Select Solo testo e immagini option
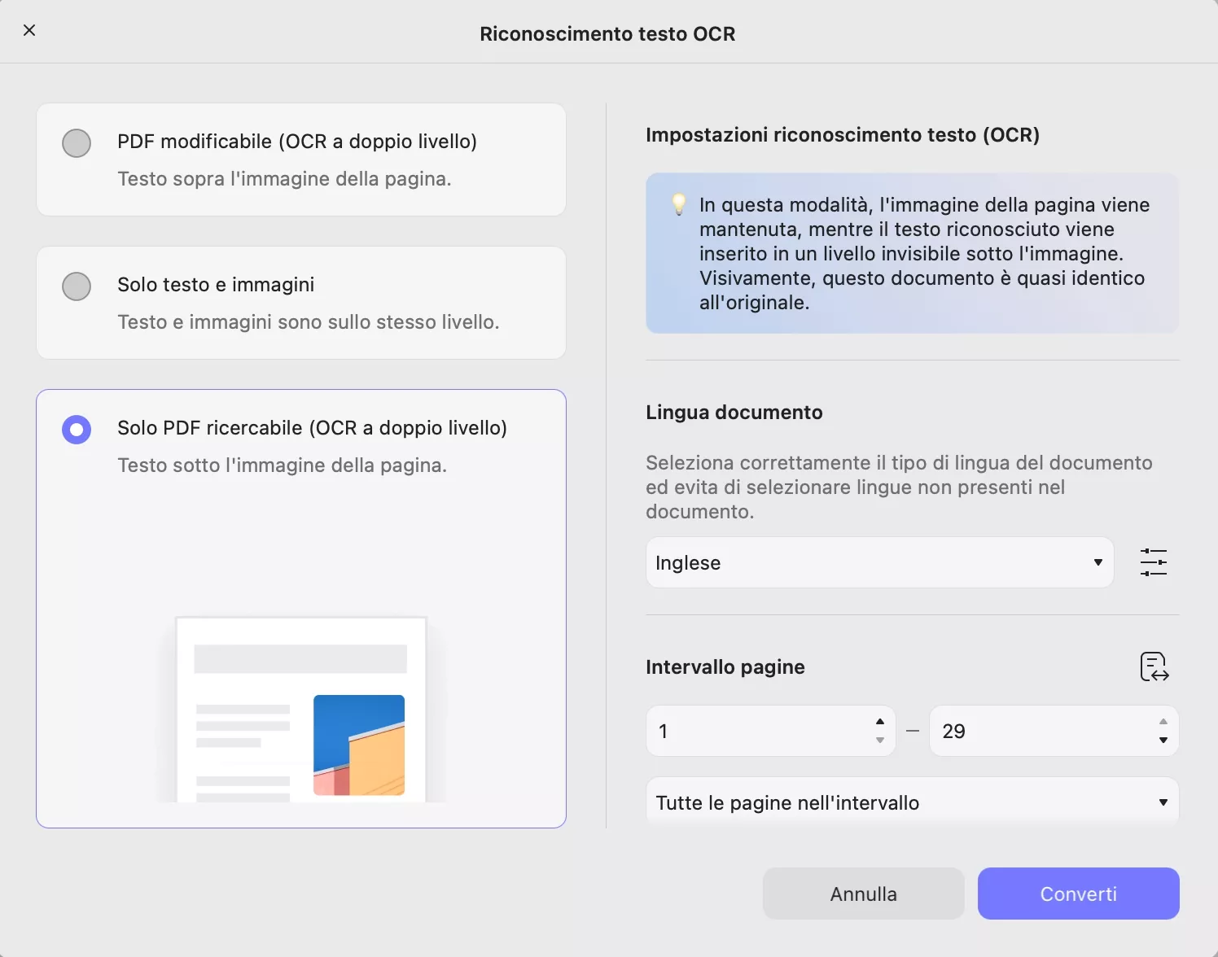 pos(76,286)
